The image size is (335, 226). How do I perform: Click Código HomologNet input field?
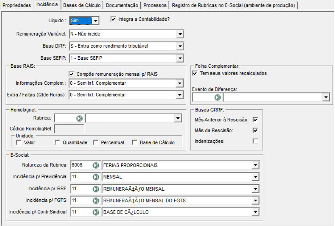coord(69,129)
